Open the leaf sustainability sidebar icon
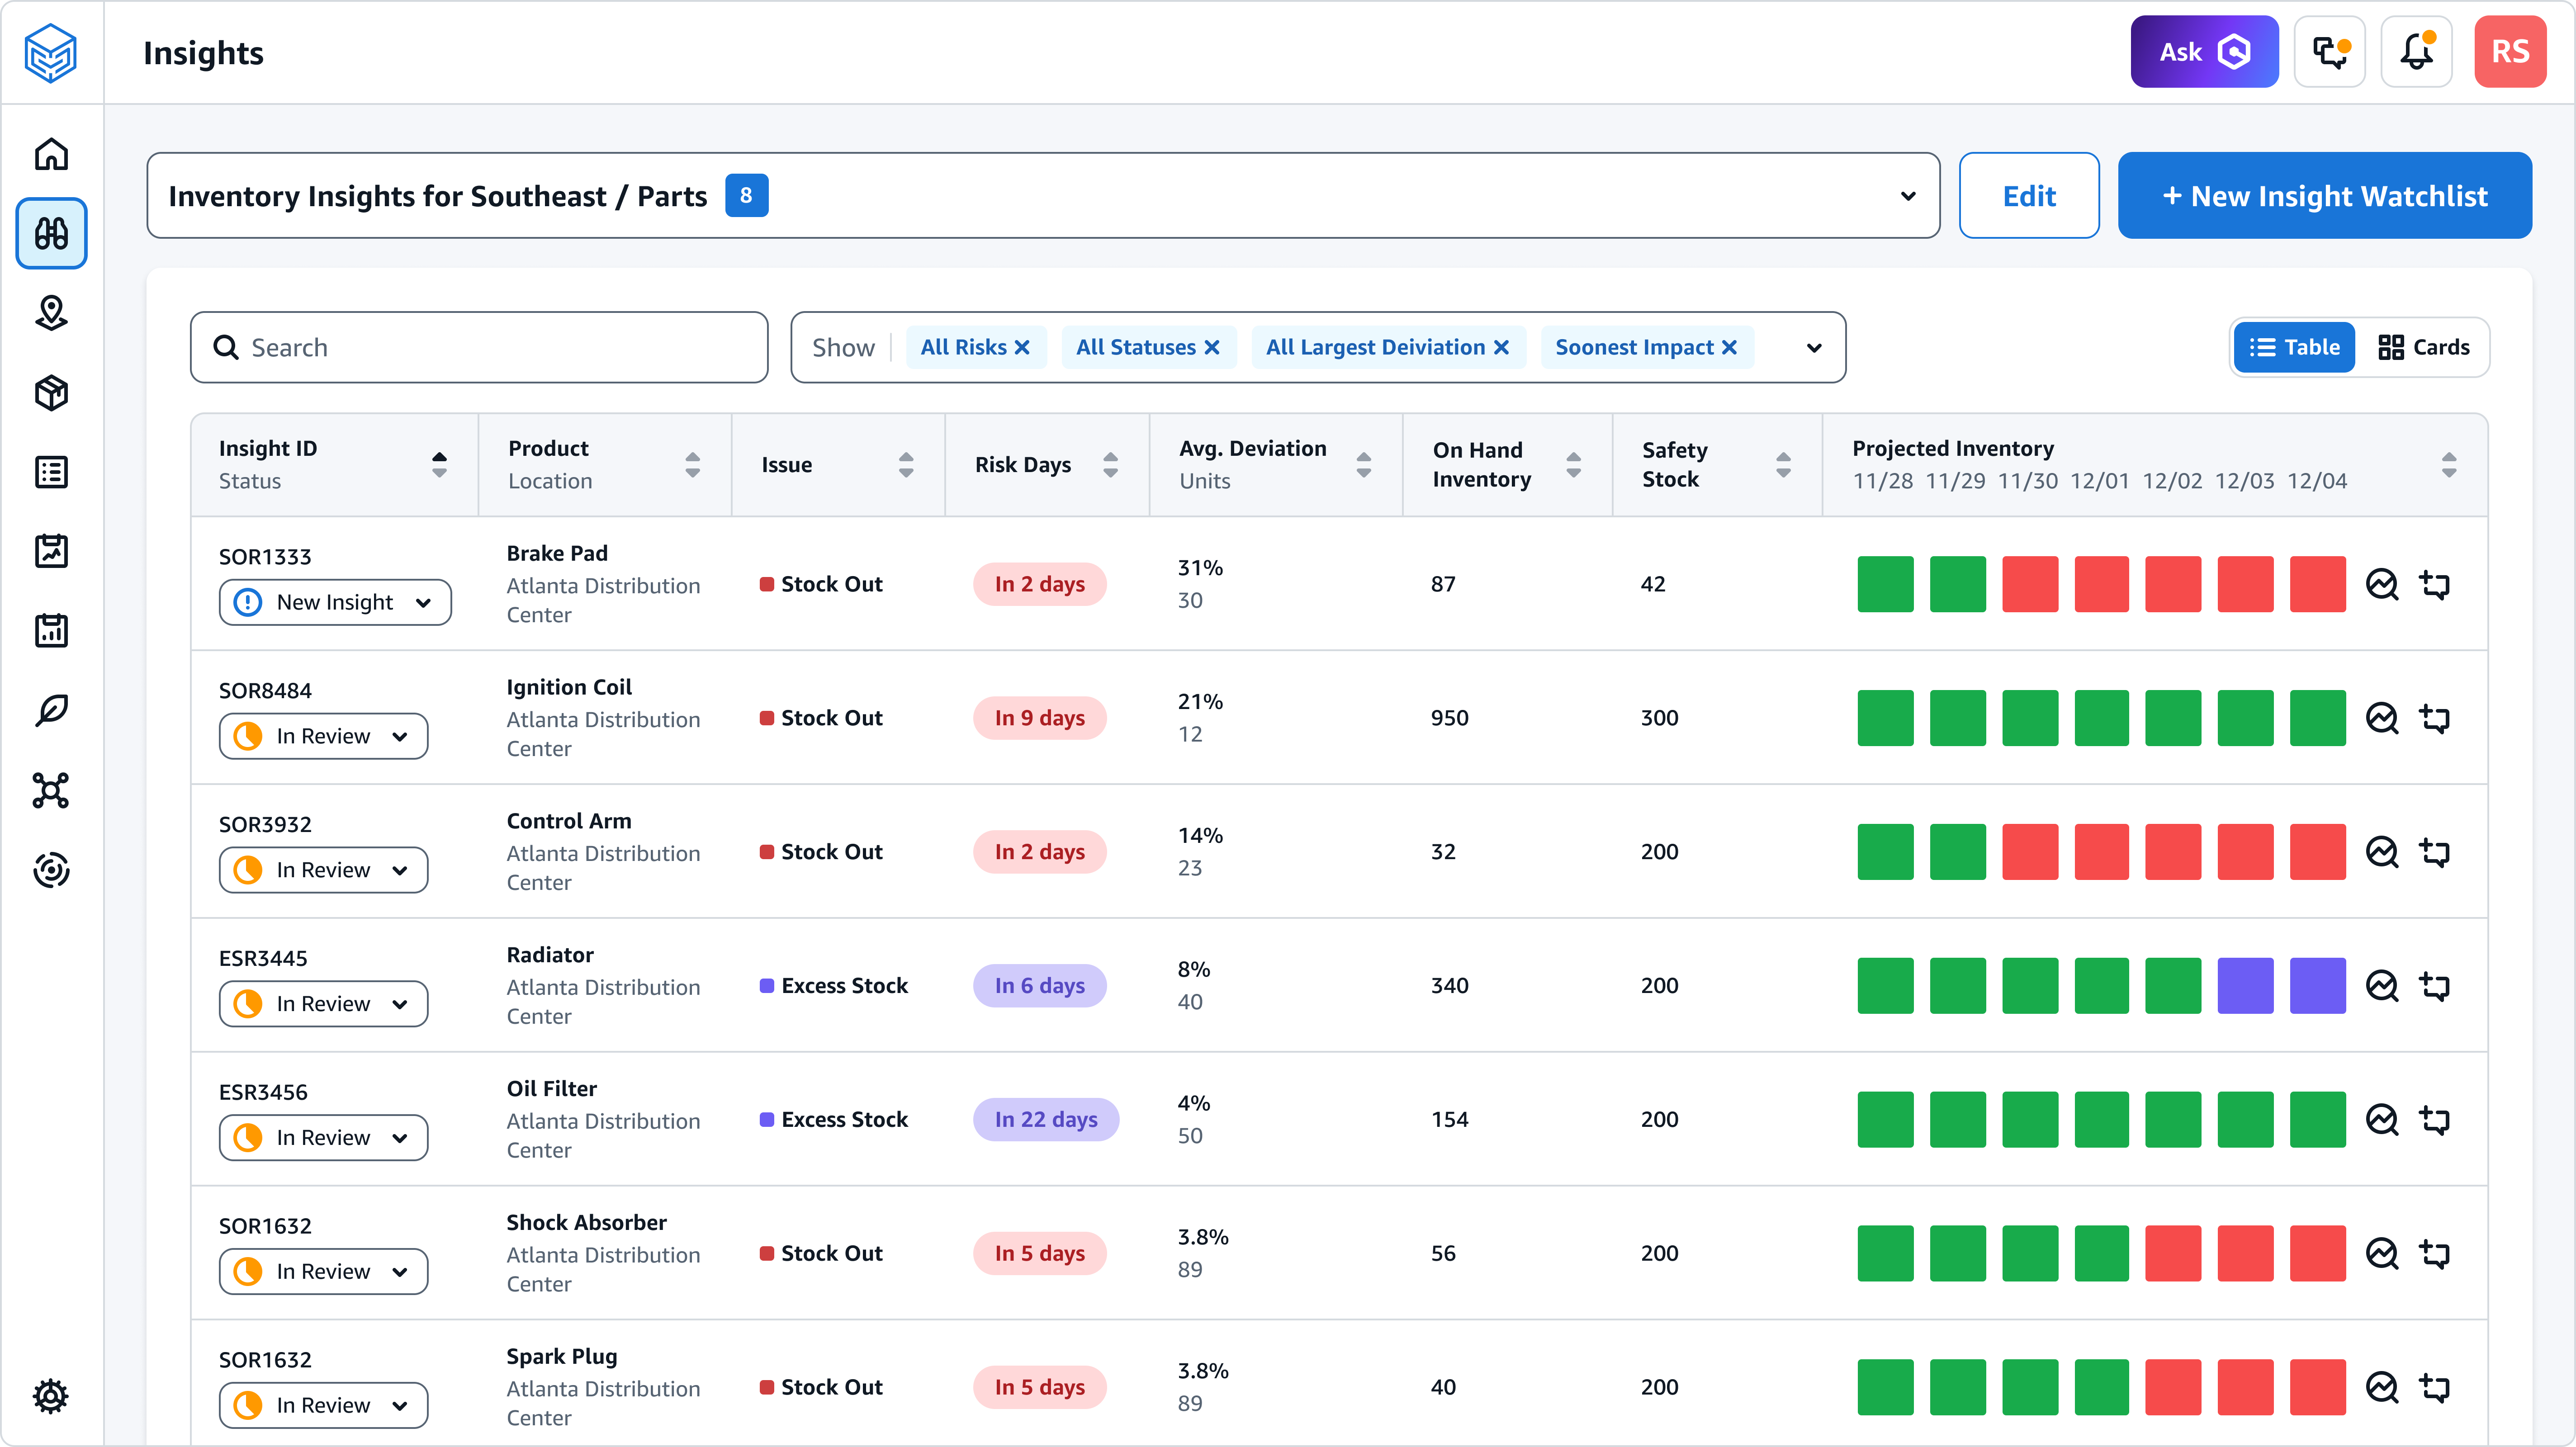The width and height of the screenshot is (2576, 1447). [x=51, y=710]
